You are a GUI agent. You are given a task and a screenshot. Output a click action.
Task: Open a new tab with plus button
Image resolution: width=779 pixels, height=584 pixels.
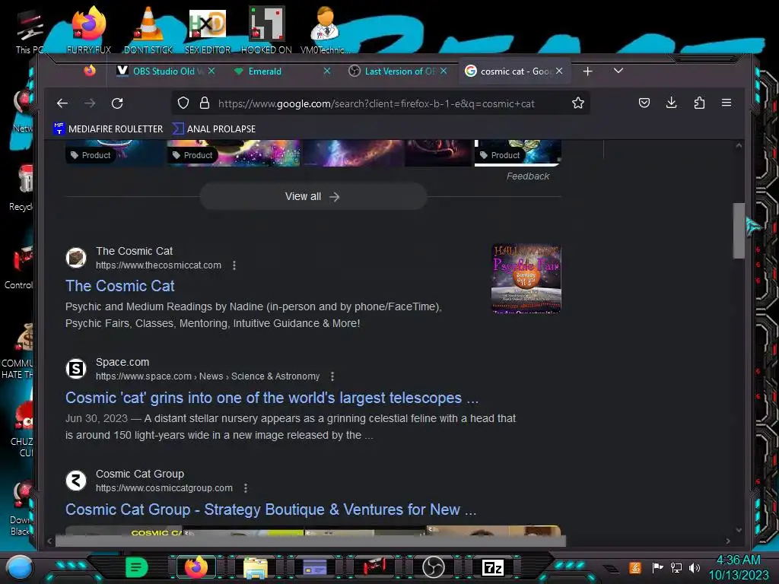click(588, 71)
